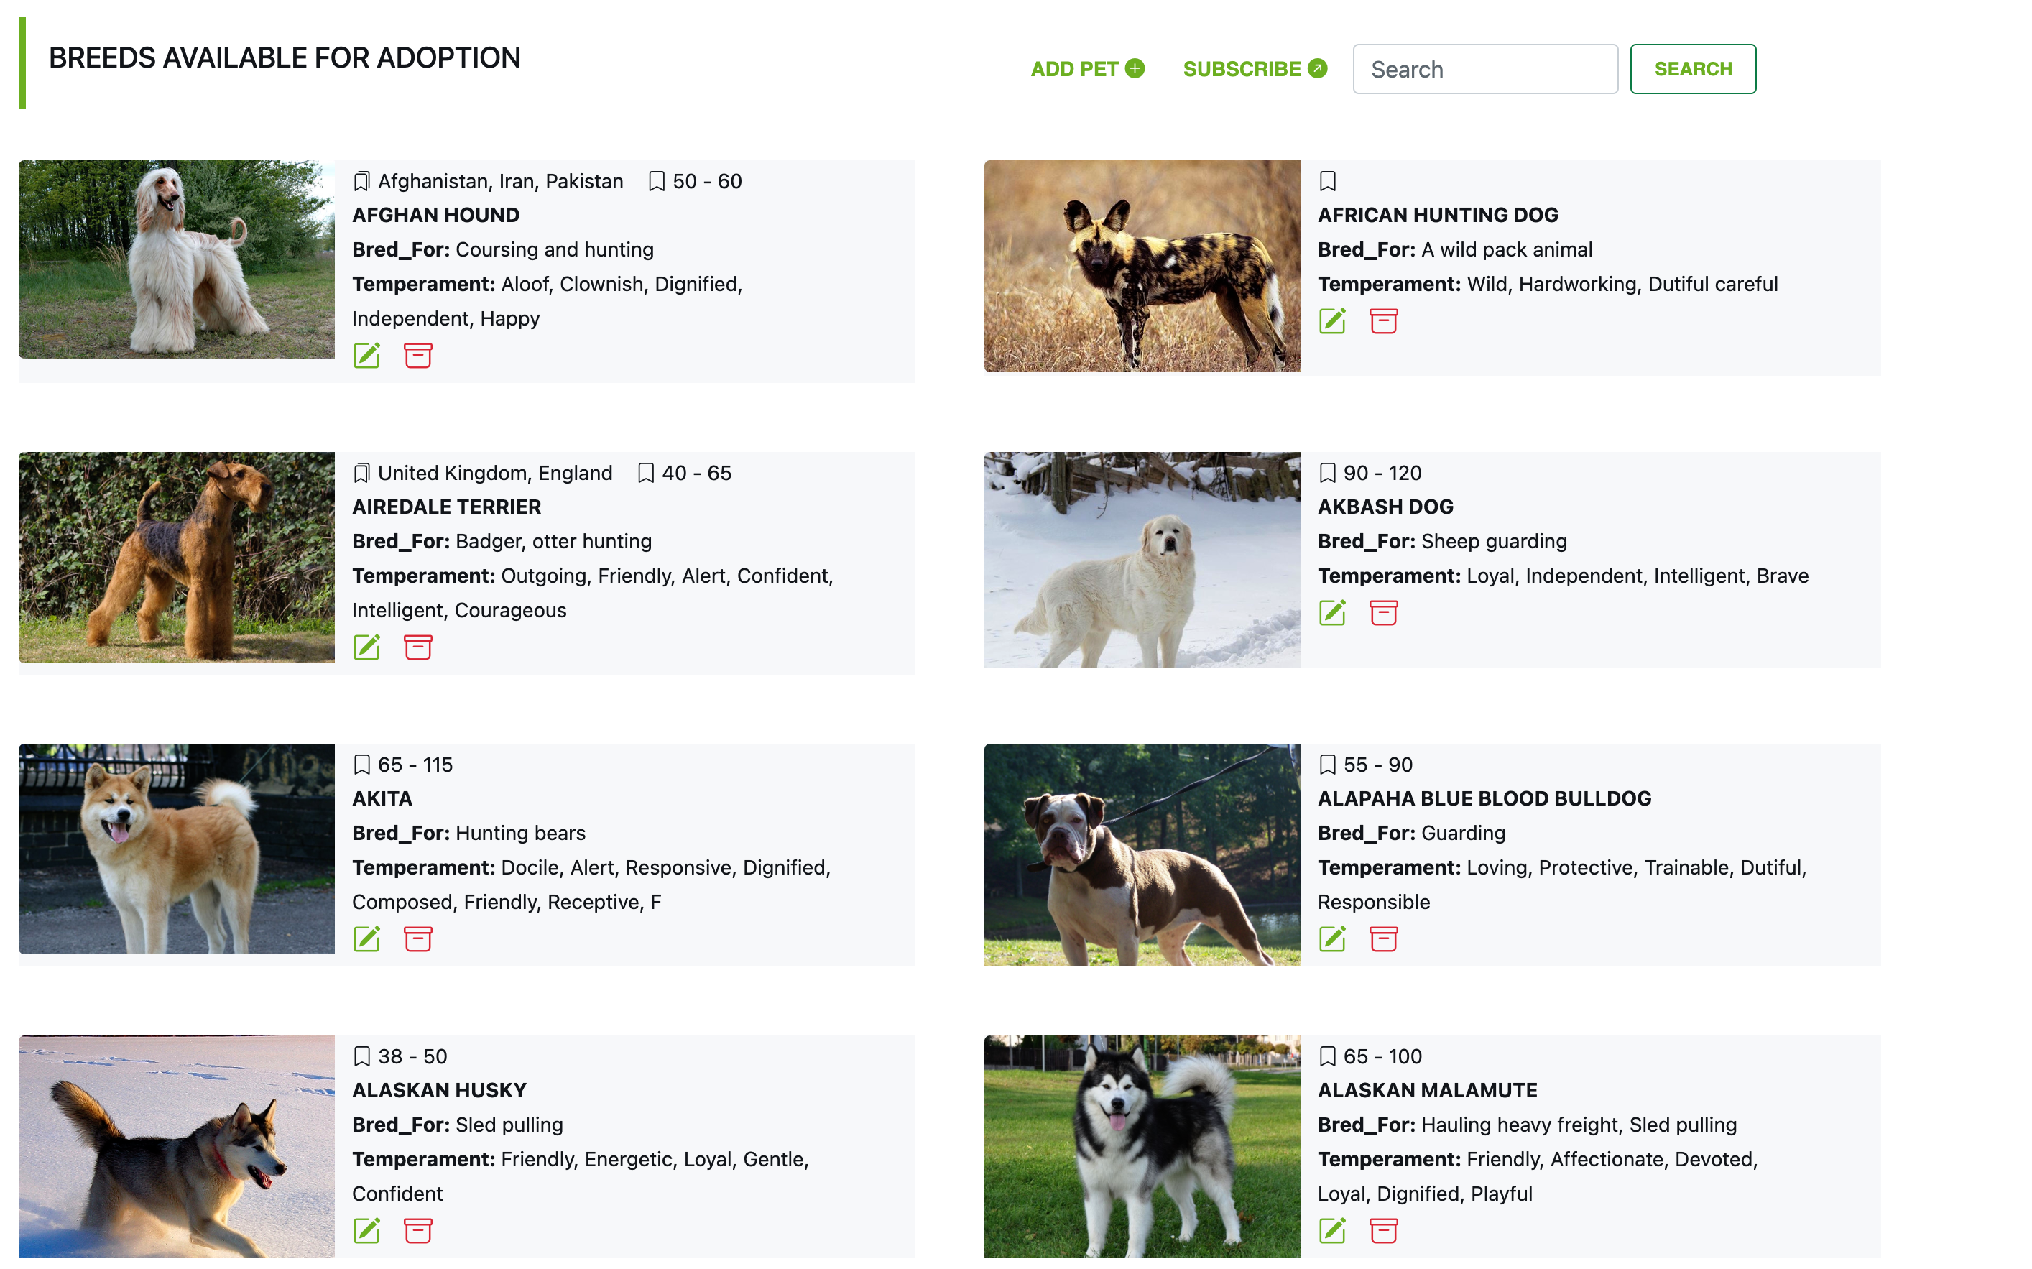The height and width of the screenshot is (1269, 2032).
Task: Click the Afghan Hound photo thumbnail
Action: pyautogui.click(x=176, y=259)
